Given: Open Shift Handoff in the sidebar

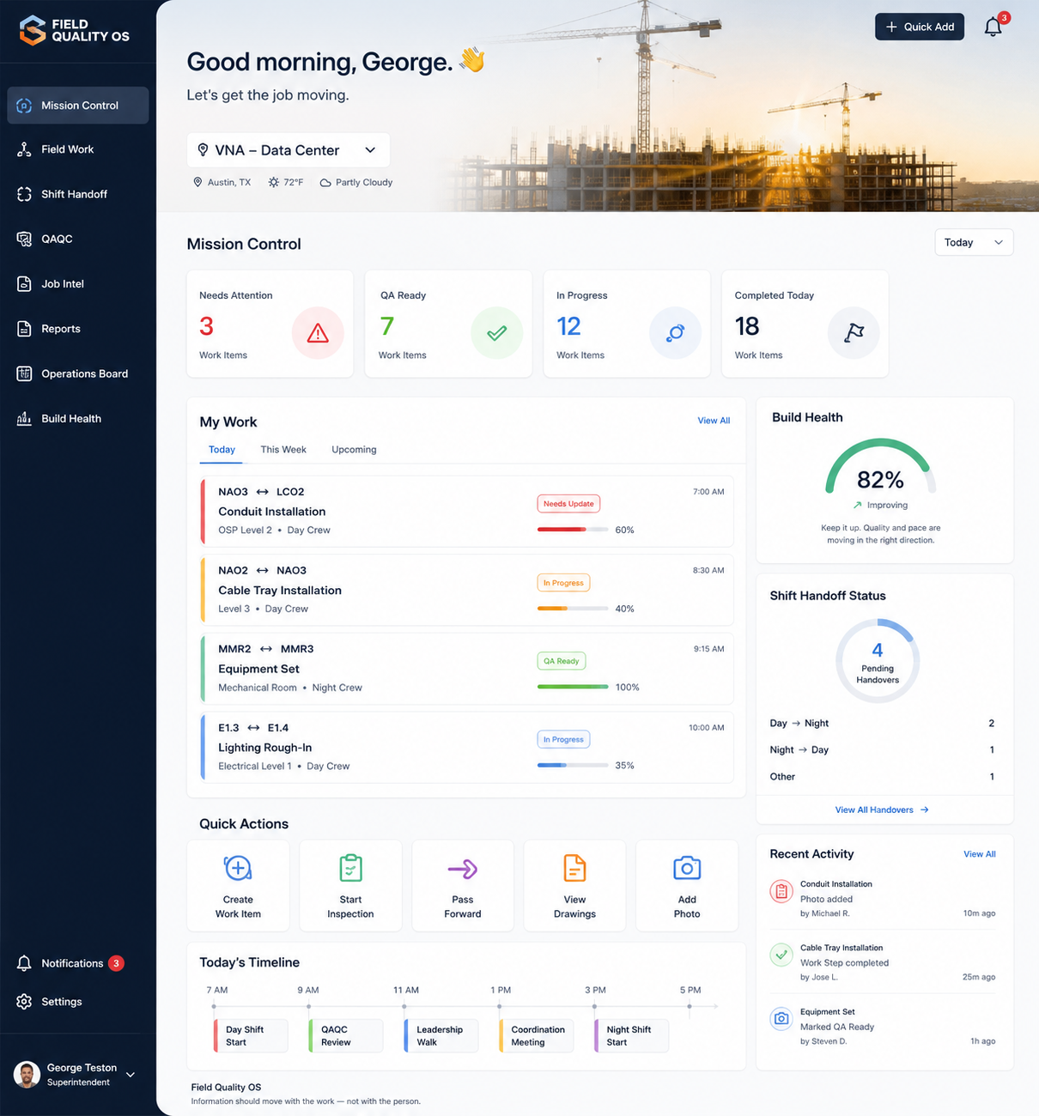Looking at the screenshot, I should (x=78, y=194).
